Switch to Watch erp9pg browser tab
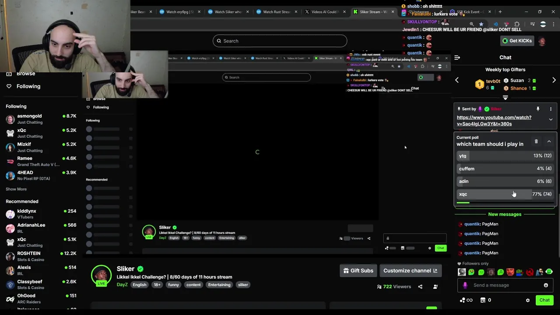Image resolution: width=560 pixels, height=315 pixels. (180, 12)
